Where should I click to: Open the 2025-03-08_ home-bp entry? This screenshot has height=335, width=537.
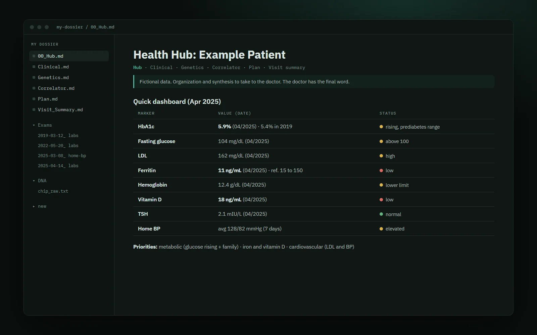point(62,156)
